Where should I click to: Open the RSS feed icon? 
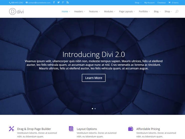point(68,2)
